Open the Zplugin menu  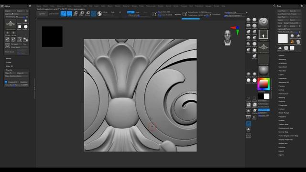(x=208, y=6)
